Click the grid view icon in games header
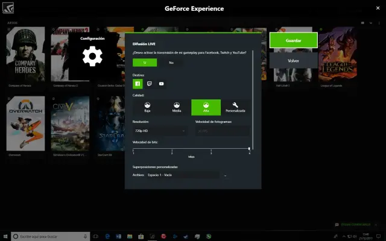386x241 pixels. (362, 23)
